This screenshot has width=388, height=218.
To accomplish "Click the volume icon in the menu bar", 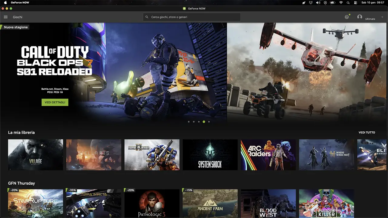I will 318,2.
